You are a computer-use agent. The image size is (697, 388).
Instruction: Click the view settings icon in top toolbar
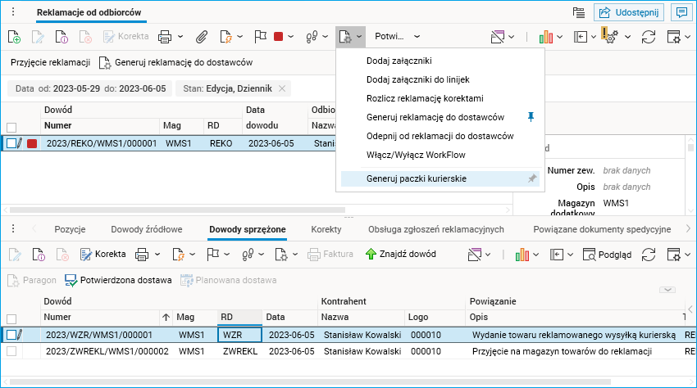click(x=674, y=37)
